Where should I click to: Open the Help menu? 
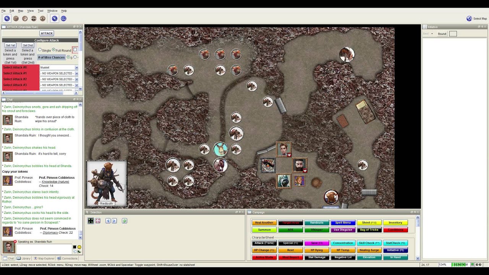[64, 11]
